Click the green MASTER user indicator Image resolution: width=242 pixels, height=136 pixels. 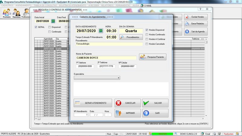point(162,134)
